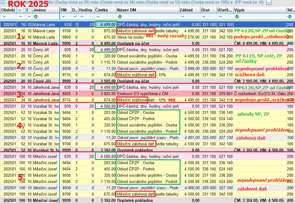
Task: Click Měsíční Josef's summary ČM: 3 302,00 cell
Action: tap(260, 200)
